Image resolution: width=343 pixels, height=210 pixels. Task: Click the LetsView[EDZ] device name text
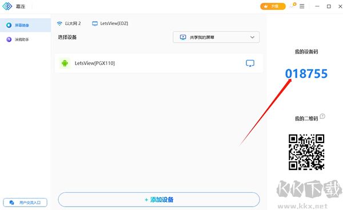pyautogui.click(x=114, y=23)
